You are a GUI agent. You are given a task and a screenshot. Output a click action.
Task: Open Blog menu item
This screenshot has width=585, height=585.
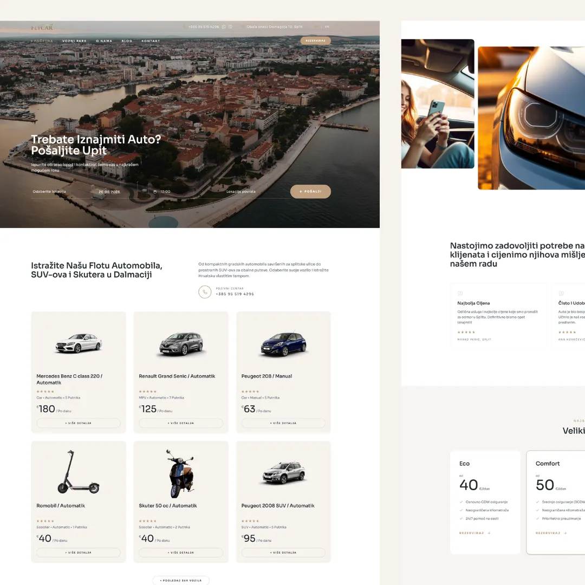(x=127, y=41)
